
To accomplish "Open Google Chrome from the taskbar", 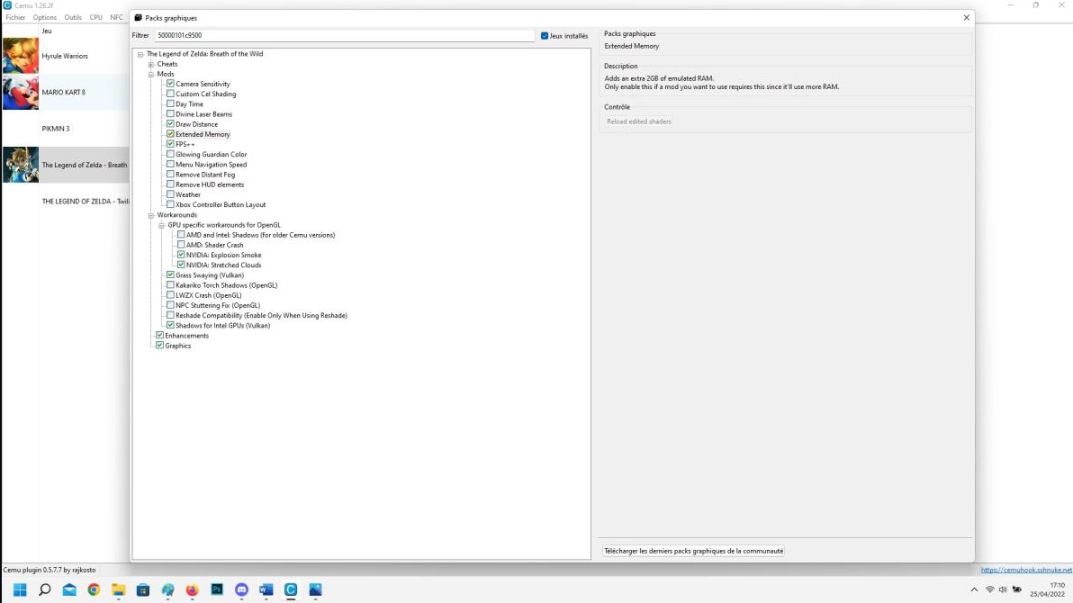I will (x=94, y=589).
